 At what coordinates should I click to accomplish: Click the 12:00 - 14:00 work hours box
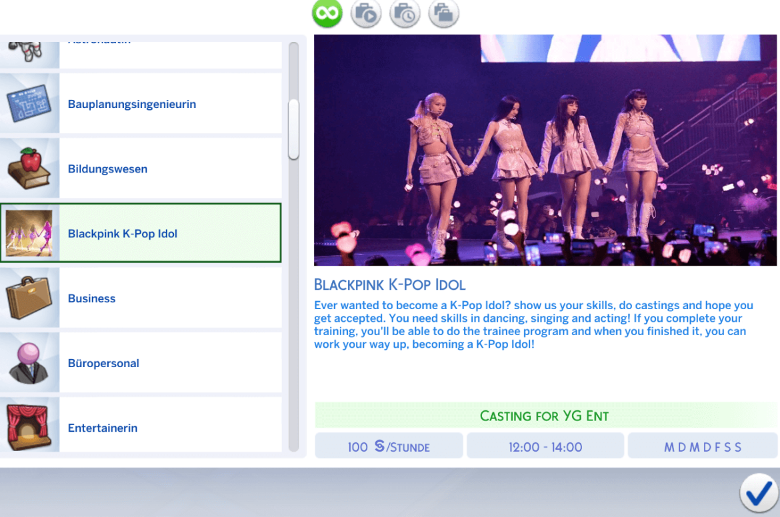(x=545, y=447)
